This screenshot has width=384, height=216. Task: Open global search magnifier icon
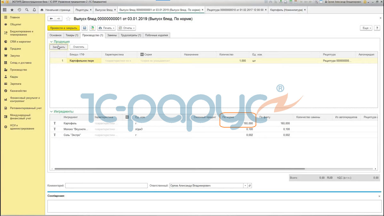coord(27,10)
